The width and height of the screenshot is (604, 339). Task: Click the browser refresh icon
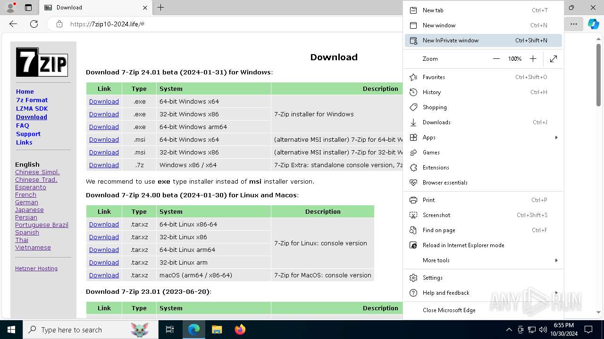point(34,24)
